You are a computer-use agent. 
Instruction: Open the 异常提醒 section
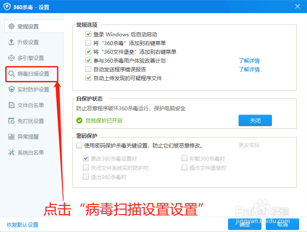coord(28,137)
